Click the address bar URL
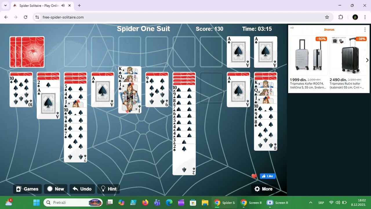 tap(63, 17)
